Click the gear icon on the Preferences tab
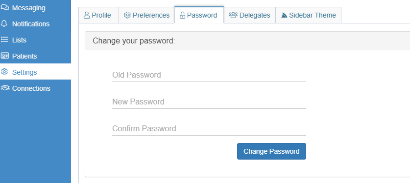 click(x=127, y=15)
